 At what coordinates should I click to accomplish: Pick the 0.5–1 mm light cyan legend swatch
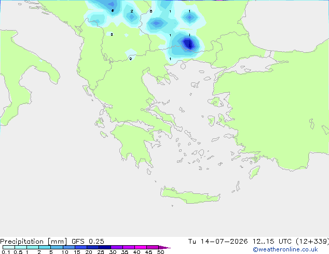pos(21,247)
